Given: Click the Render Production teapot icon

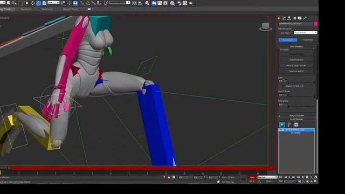Looking at the screenshot, I should pos(190,3).
